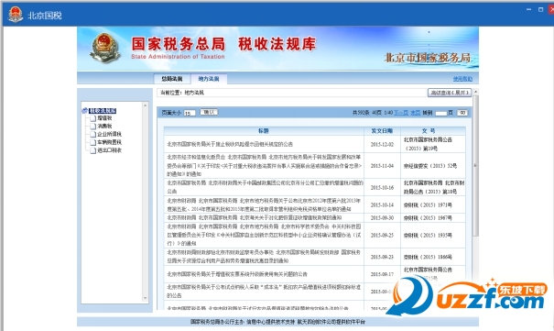Go to the next page via 下一页
The height and width of the screenshot is (331, 554).
tap(401, 113)
